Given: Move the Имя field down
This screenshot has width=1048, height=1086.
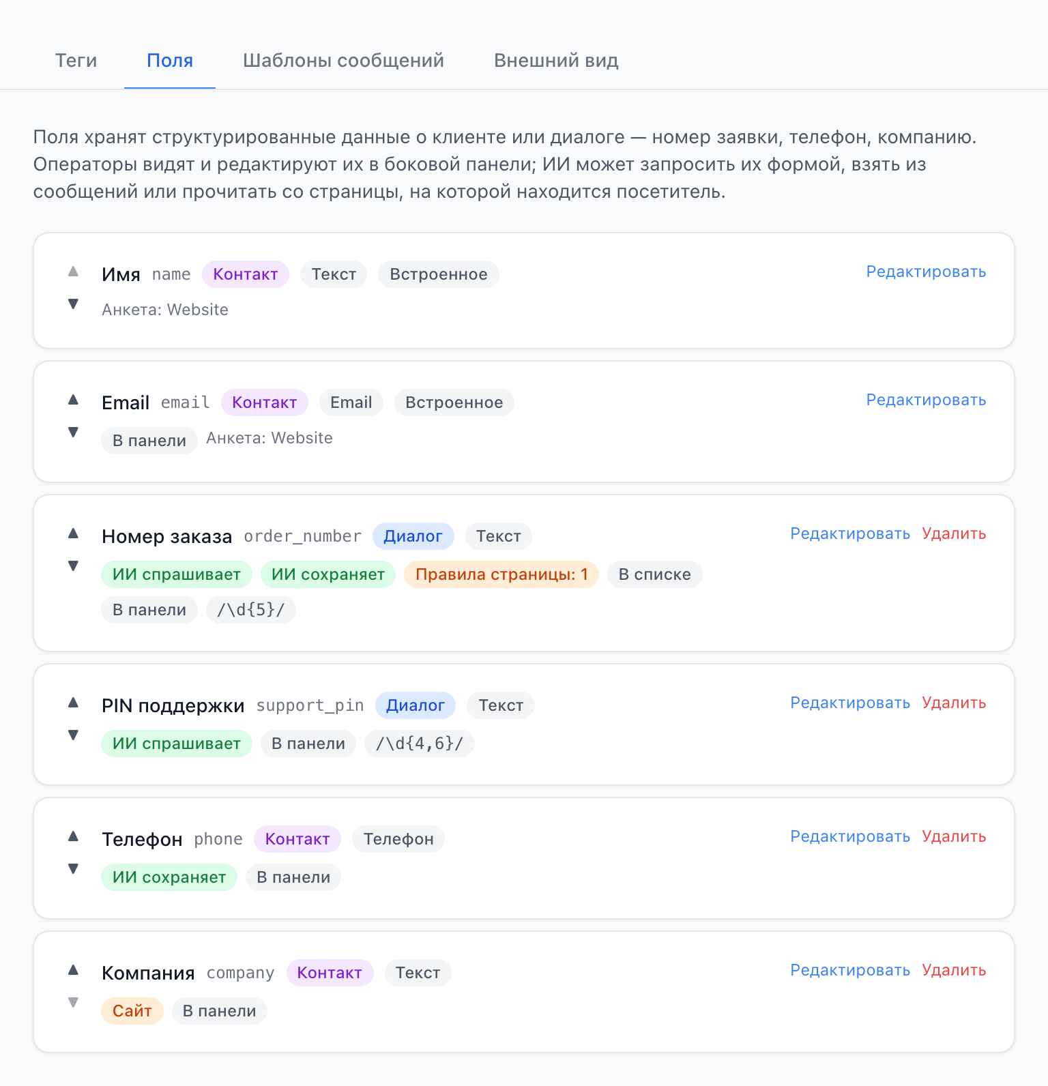Looking at the screenshot, I should (x=73, y=304).
